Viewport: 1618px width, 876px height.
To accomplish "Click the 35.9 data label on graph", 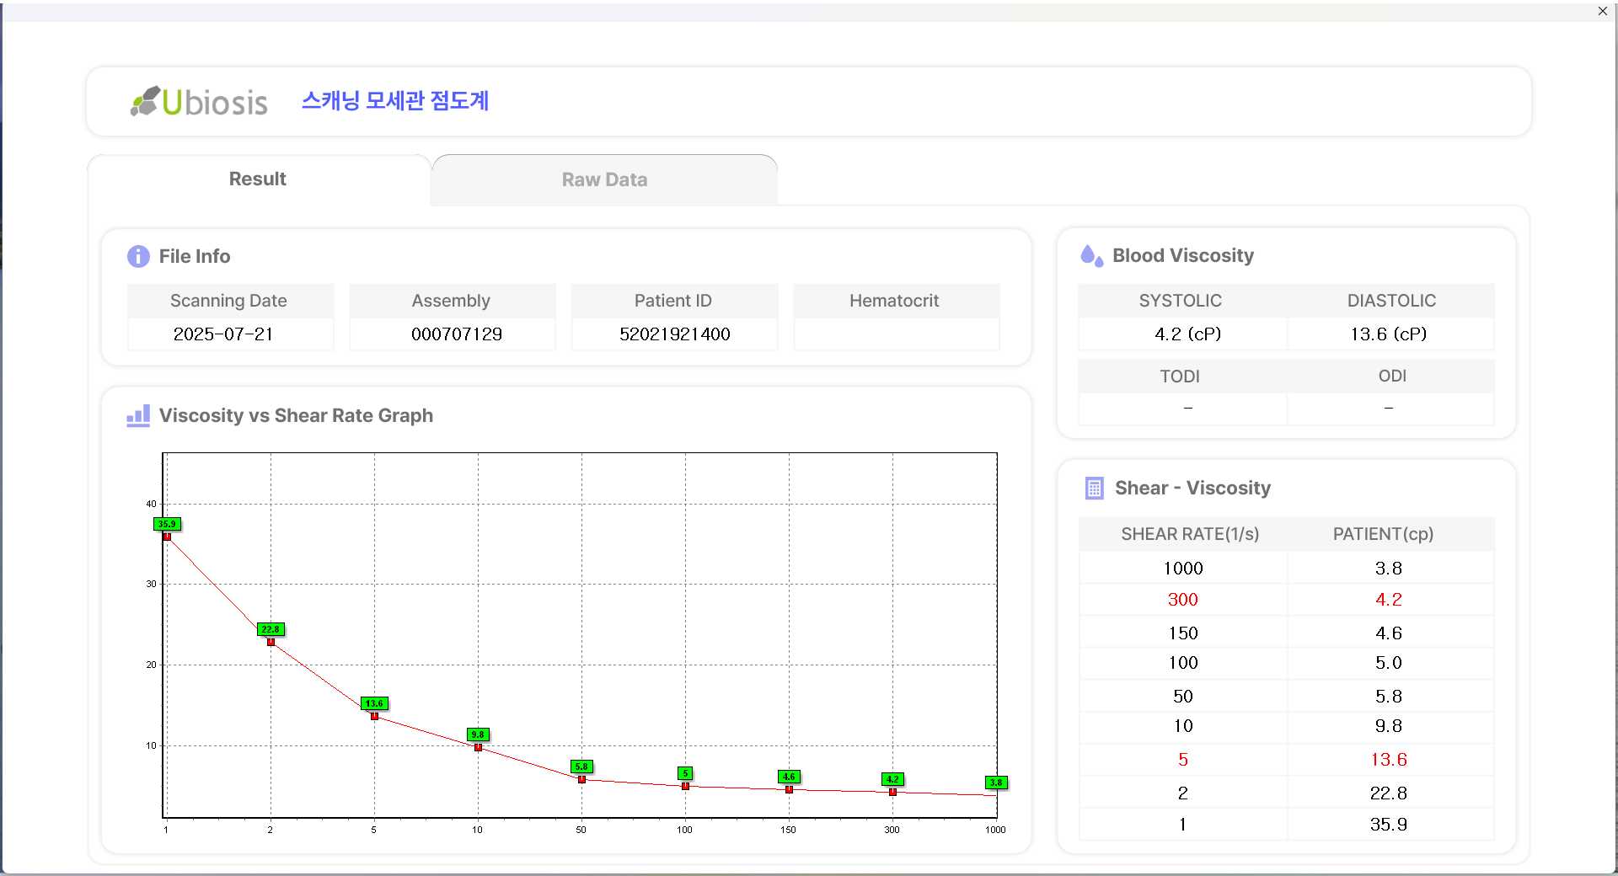I will [167, 524].
